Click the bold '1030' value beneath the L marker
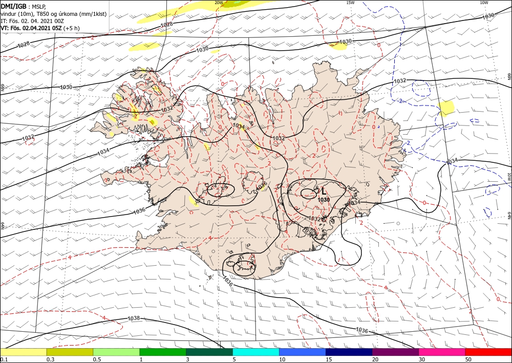 pos(324,200)
